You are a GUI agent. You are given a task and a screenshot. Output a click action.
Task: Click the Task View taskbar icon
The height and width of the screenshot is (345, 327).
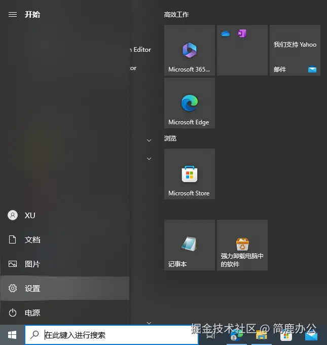tap(211, 336)
